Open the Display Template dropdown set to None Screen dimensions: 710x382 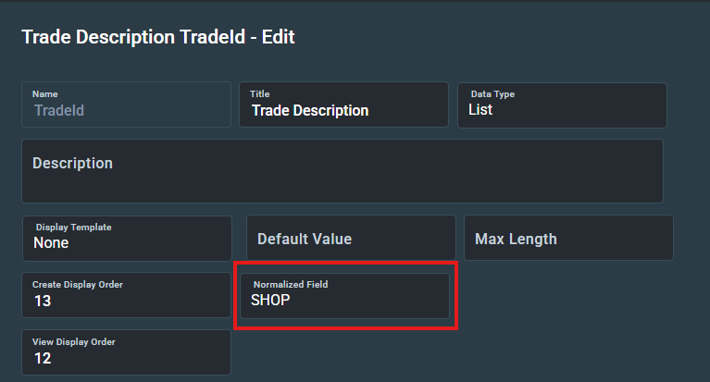(x=127, y=239)
